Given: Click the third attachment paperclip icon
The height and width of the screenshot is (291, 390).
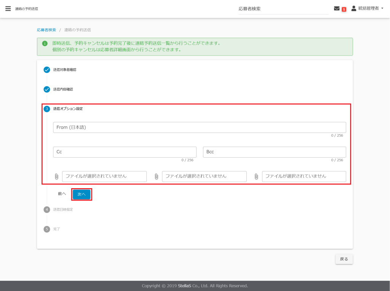Looking at the screenshot, I should (x=256, y=176).
